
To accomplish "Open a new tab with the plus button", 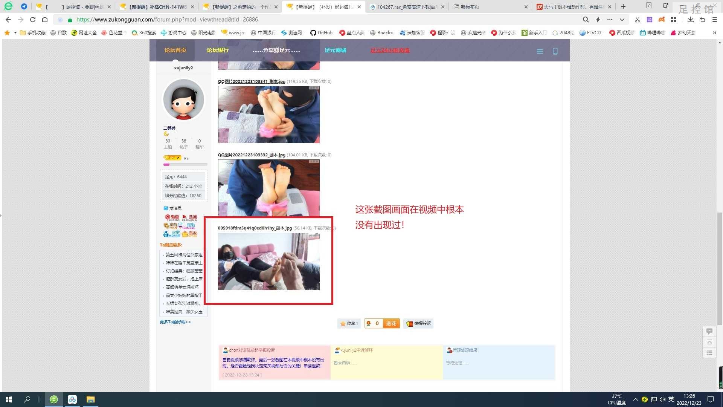I will [x=623, y=6].
